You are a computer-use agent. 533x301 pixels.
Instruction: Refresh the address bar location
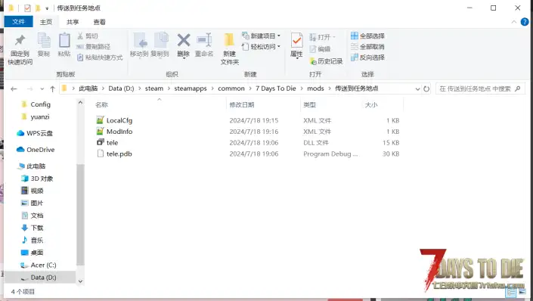(426, 88)
